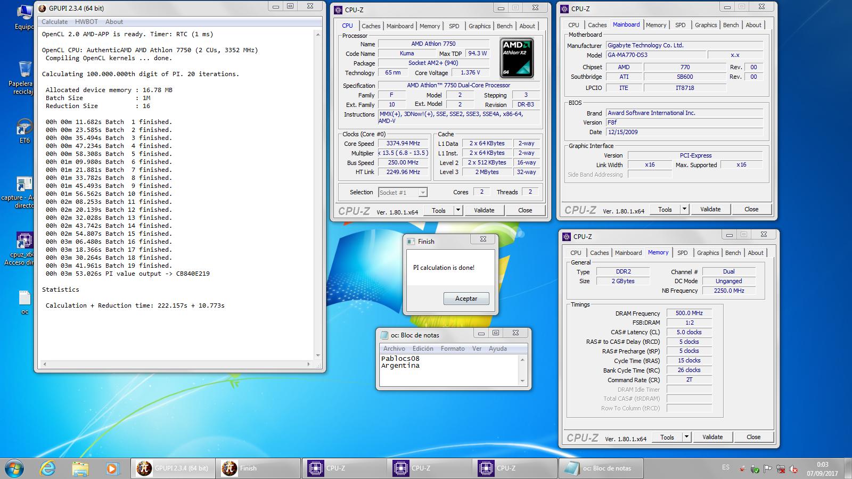Click the Model value GA-MA770-DS3
This screenshot has width=852, height=479.
pos(656,55)
